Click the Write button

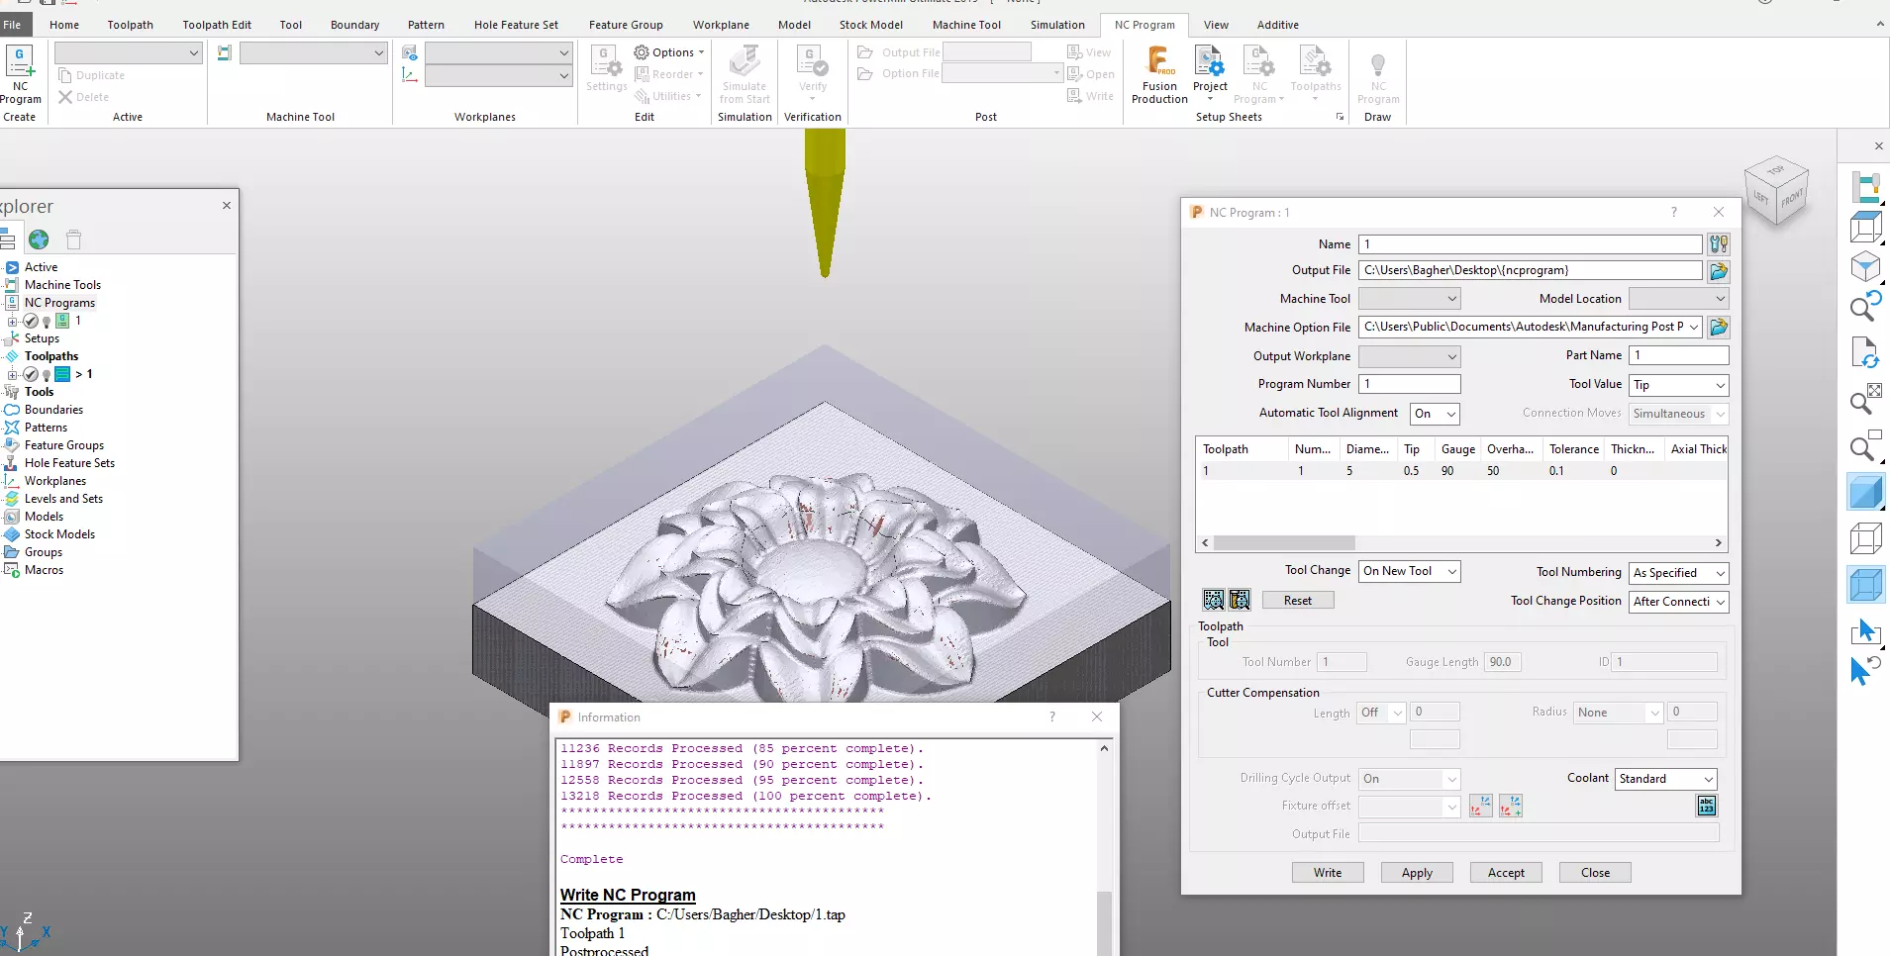click(x=1328, y=873)
